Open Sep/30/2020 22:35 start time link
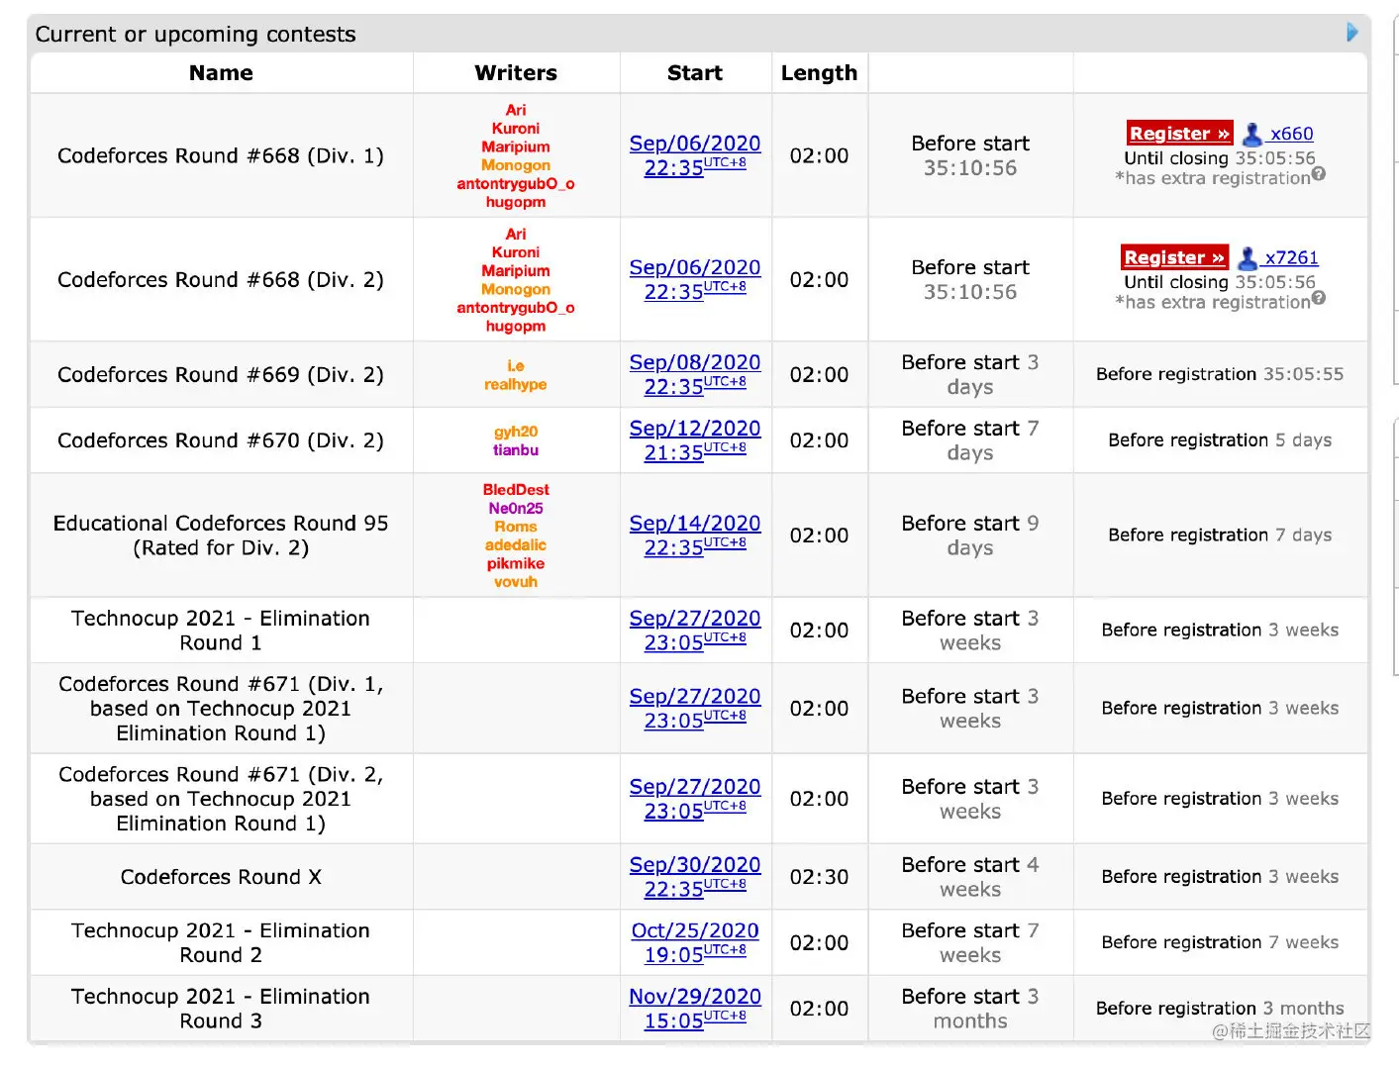The width and height of the screenshot is (1399, 1069). (x=695, y=877)
